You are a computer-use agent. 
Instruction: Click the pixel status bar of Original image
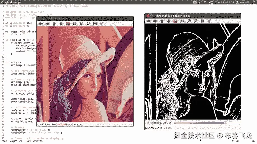(85, 124)
